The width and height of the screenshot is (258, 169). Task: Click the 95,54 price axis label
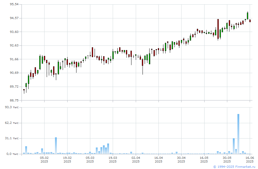(14, 4)
